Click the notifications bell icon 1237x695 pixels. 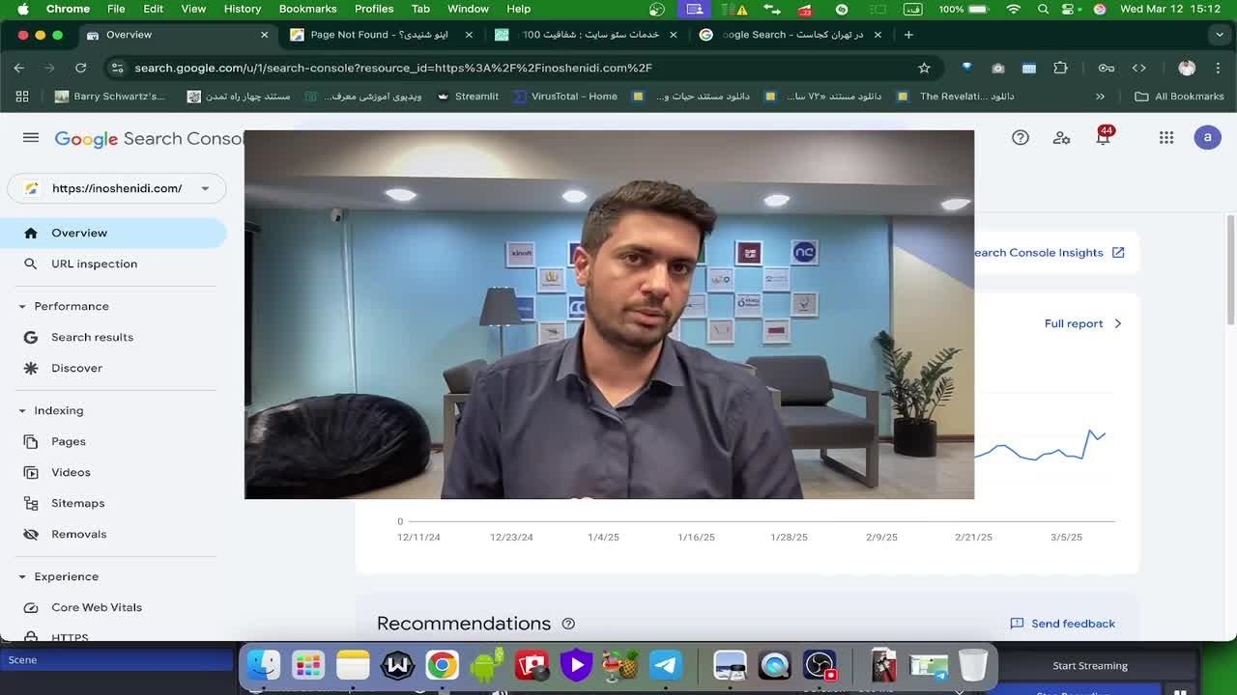pyautogui.click(x=1103, y=138)
